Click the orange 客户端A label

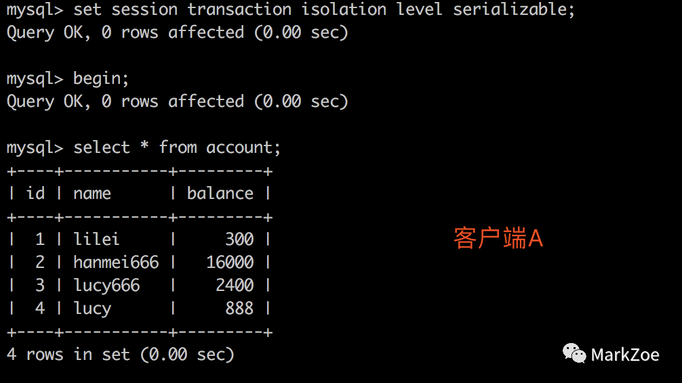coord(498,238)
